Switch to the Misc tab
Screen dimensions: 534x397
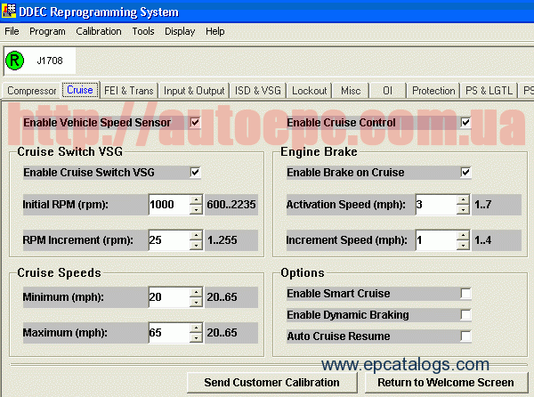tap(351, 91)
